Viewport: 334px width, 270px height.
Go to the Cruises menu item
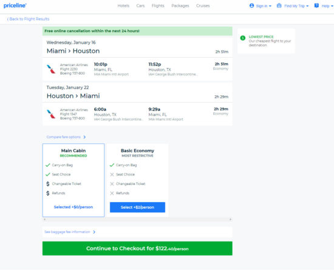click(203, 5)
